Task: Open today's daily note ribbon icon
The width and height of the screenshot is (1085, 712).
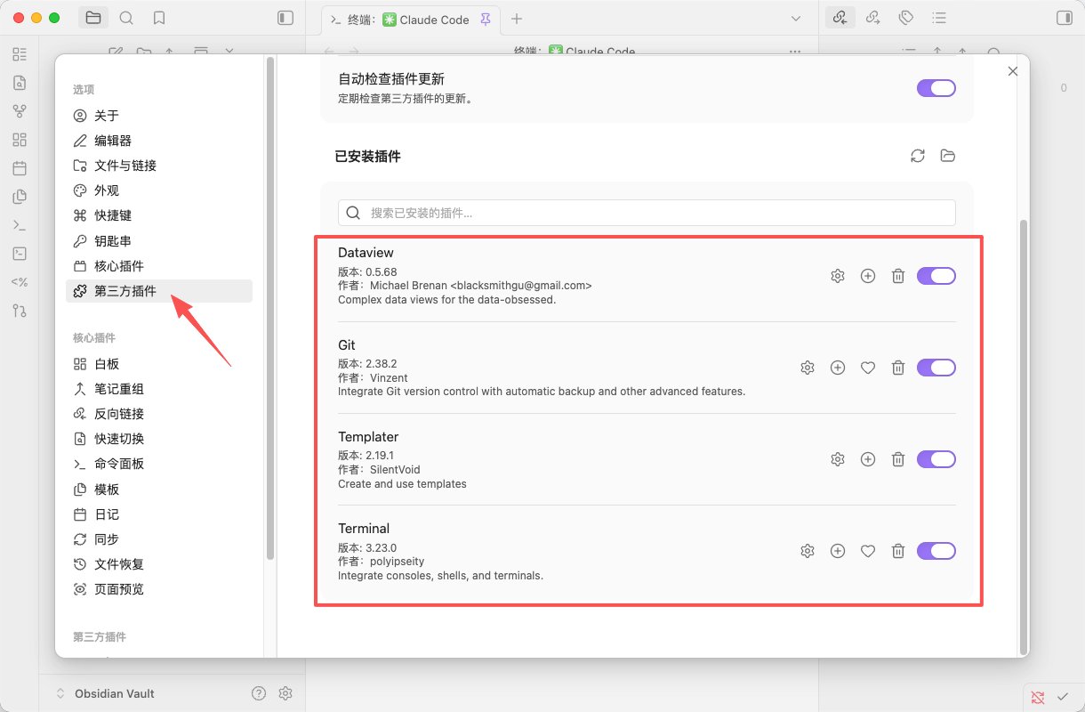Action: pos(20,168)
